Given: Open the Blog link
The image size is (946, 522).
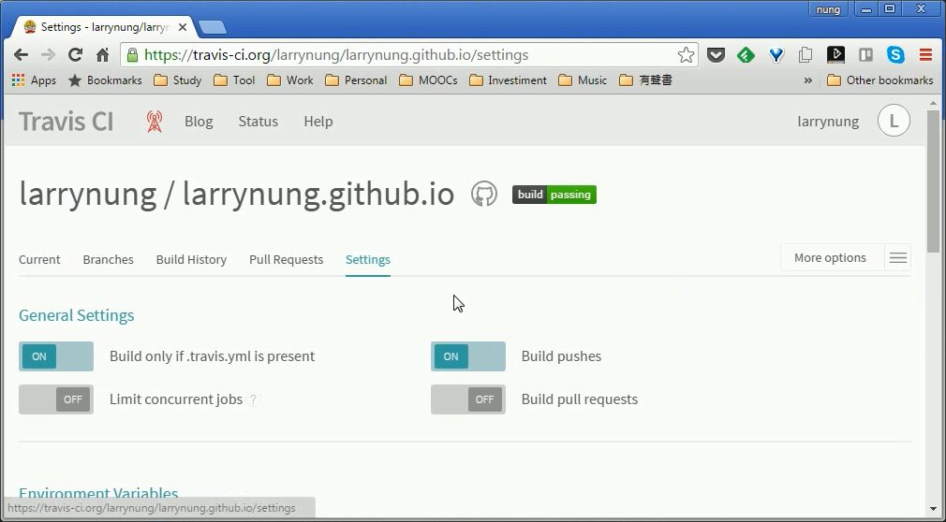Looking at the screenshot, I should tap(199, 122).
